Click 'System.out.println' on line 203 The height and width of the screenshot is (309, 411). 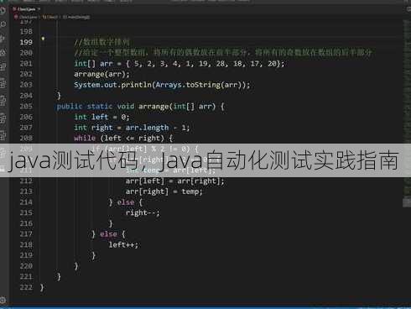pyautogui.click(x=112, y=85)
